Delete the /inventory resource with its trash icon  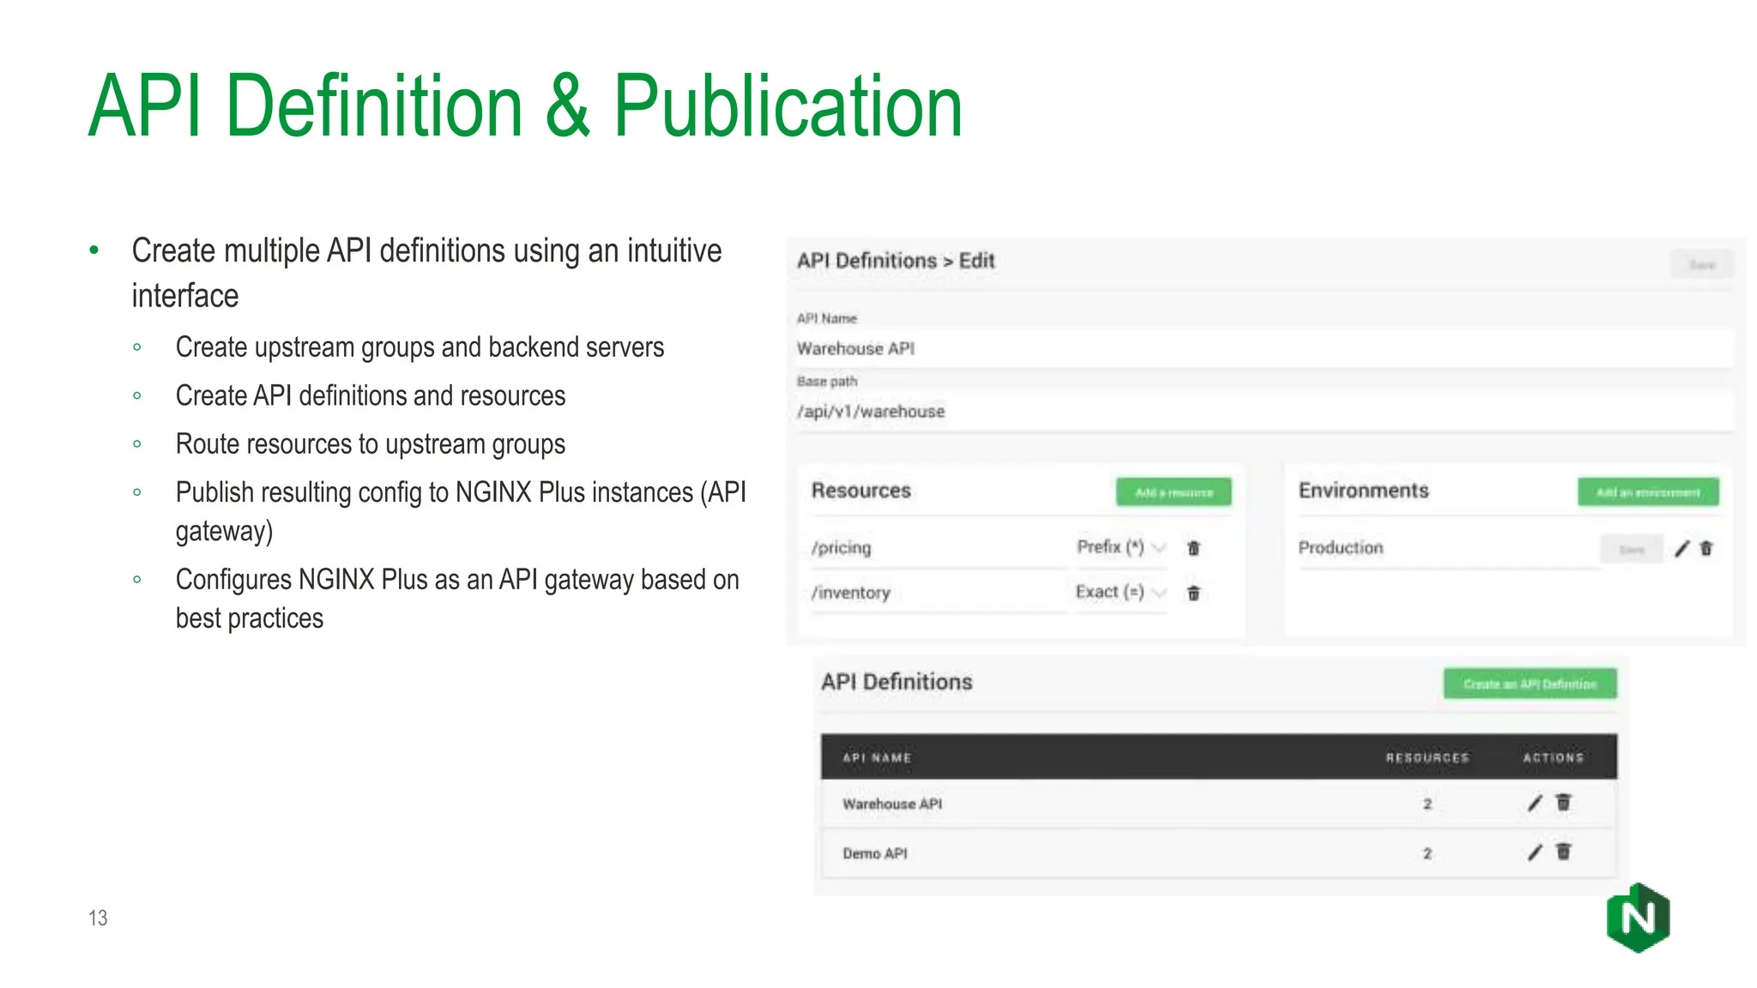[1193, 593]
